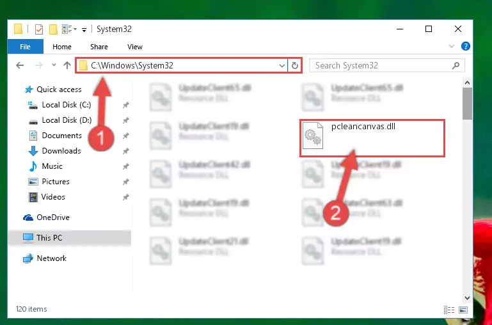
Task: Switch to Large icons view layout
Action: 463,310
